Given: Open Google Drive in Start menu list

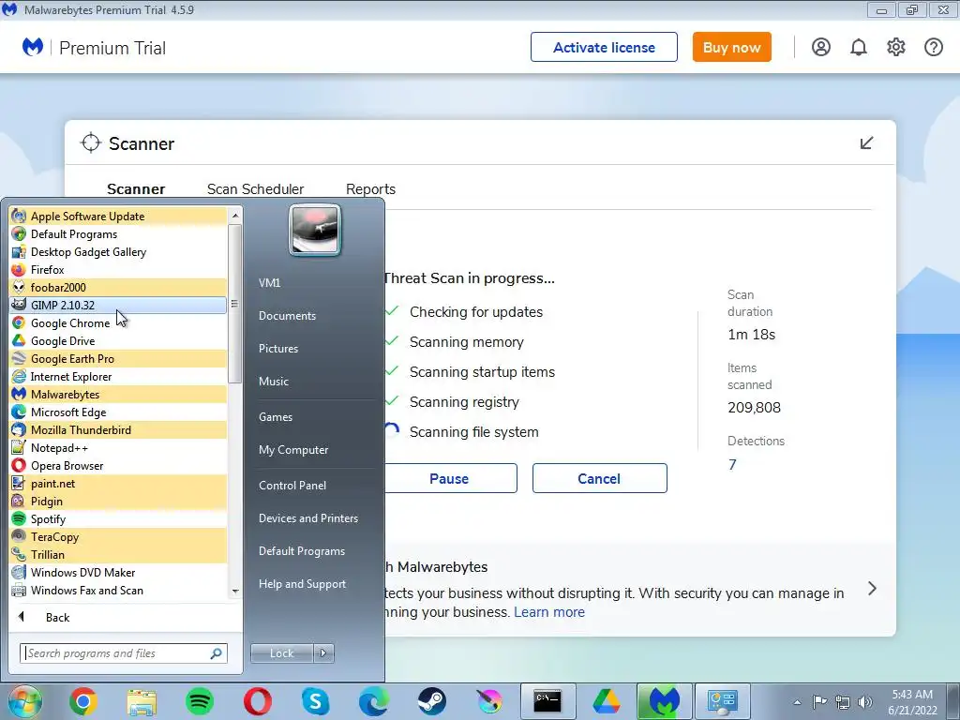Looking at the screenshot, I should coord(118,340).
